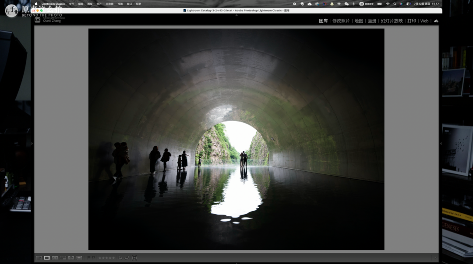Go to the 画册 (Book) module

tap(372, 21)
